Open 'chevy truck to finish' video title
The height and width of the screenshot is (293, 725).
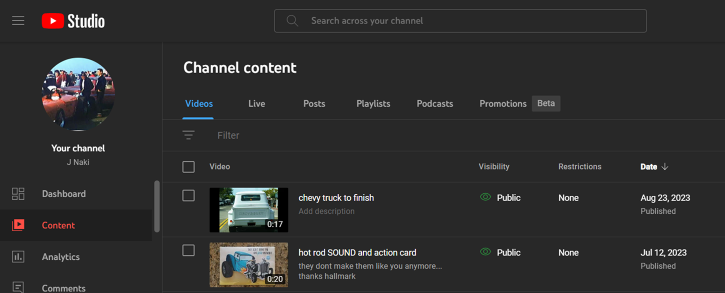336,198
